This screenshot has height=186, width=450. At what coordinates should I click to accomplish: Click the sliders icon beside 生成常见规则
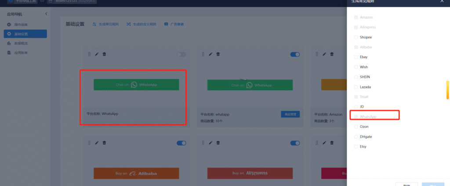pyautogui.click(x=94, y=24)
